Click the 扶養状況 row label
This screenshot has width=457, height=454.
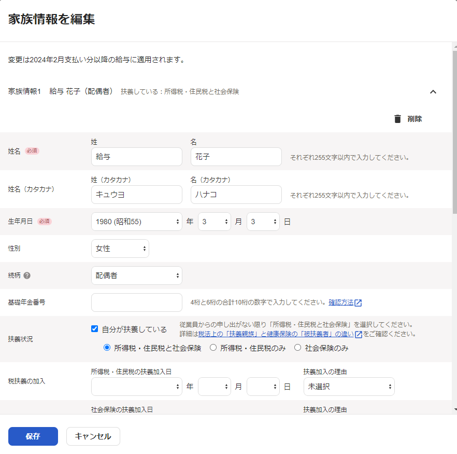20,339
